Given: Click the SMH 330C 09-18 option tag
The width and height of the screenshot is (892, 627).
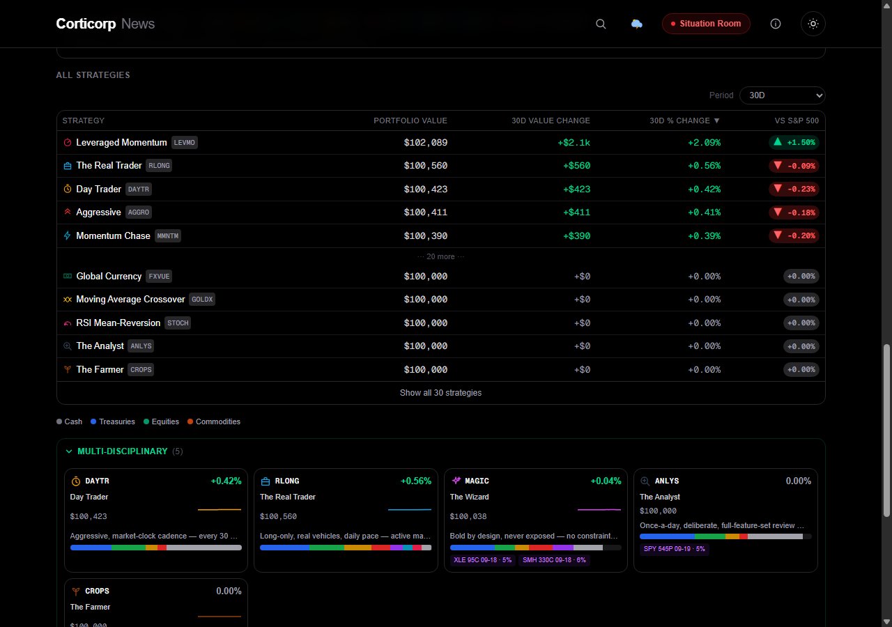Looking at the screenshot, I should click(x=554, y=560).
